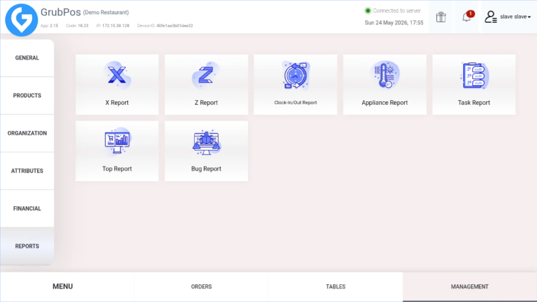Click the Device ID value
The image size is (537, 302).
(175, 26)
